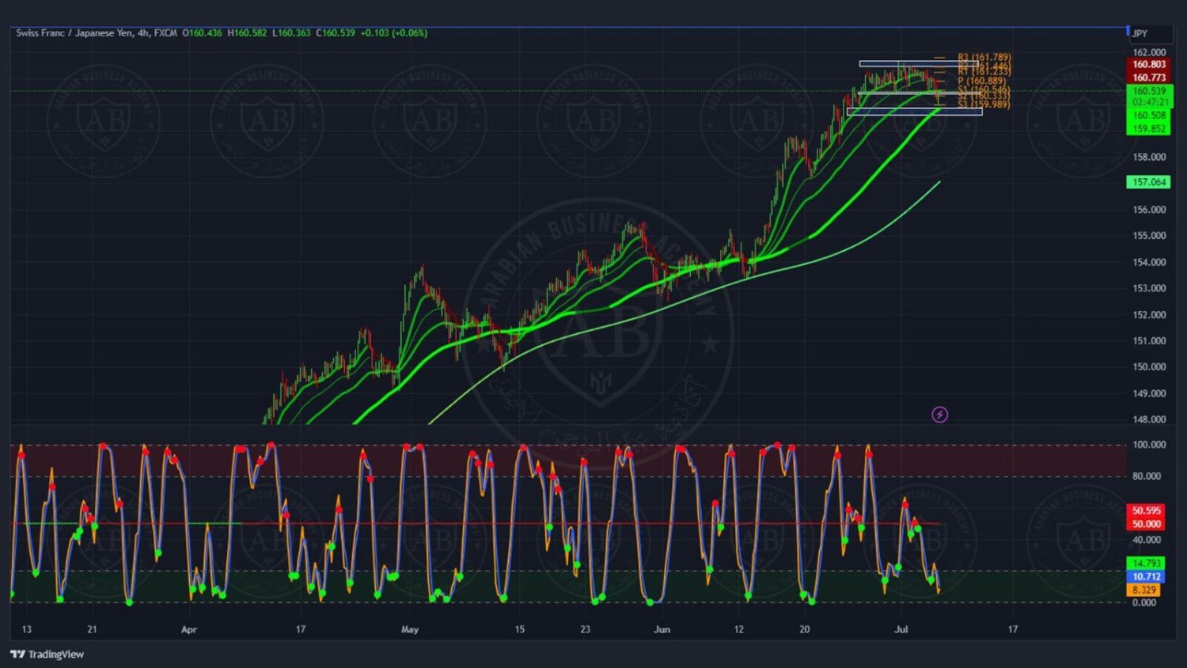Click the 151.000 price axis label
The image size is (1187, 668).
coord(1149,341)
